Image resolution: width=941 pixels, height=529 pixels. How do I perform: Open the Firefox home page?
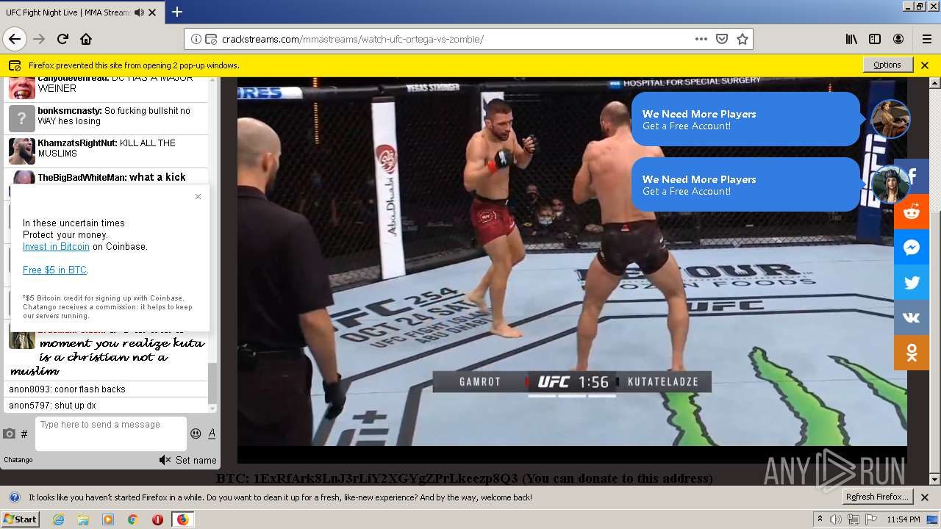86,39
